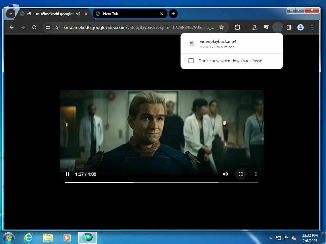Seek along the video progress bar
Image resolution: width=326 pixels, height=244 pixels.
coord(161,182)
